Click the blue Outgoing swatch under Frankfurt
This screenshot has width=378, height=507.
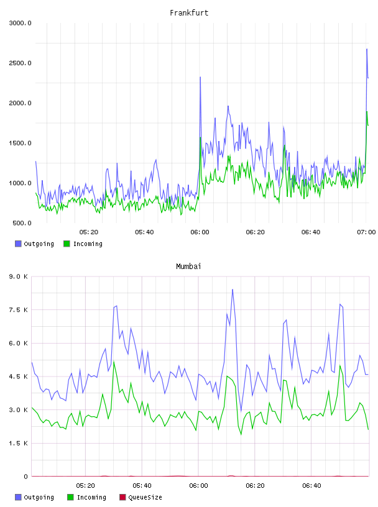coord(18,244)
